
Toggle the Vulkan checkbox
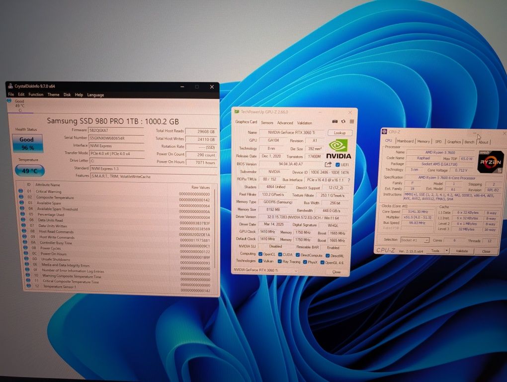pyautogui.click(x=260, y=261)
